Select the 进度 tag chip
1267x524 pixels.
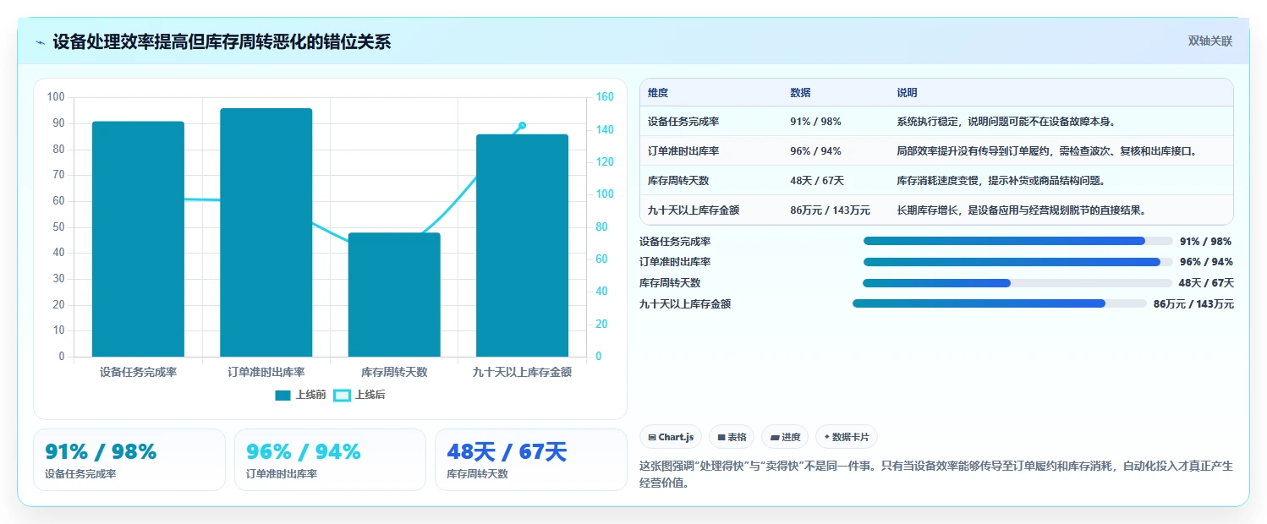tap(785, 437)
